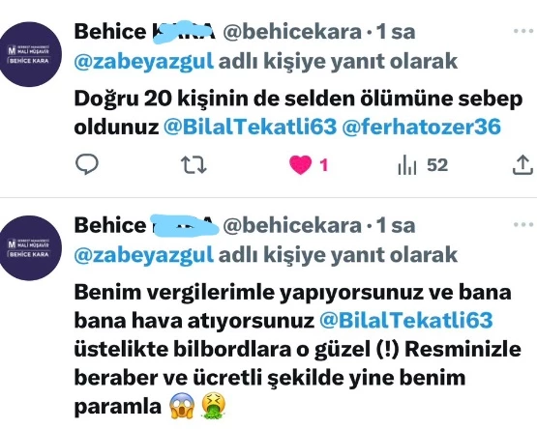Open @zabeyazgul link in first tweet

tap(144, 62)
